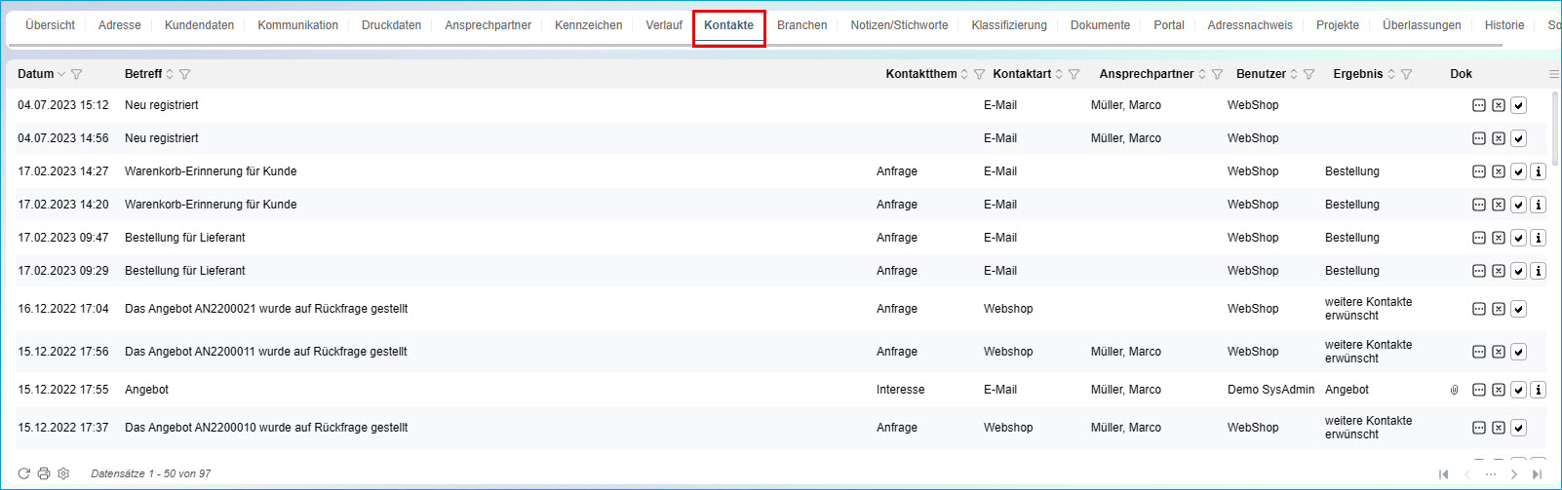This screenshot has width=1562, height=490.
Task: Go to the next page of records
Action: 1514,474
